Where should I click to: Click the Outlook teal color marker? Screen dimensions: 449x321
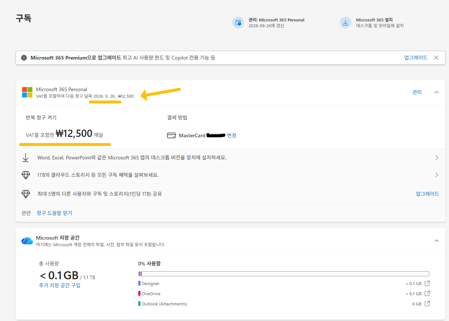click(x=139, y=304)
